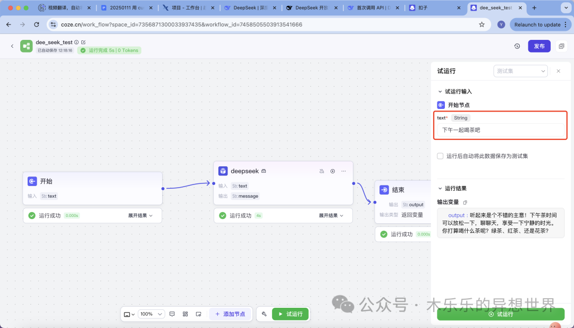The image size is (574, 328).
Task: Click the 开始 node icon
Action: point(32,181)
